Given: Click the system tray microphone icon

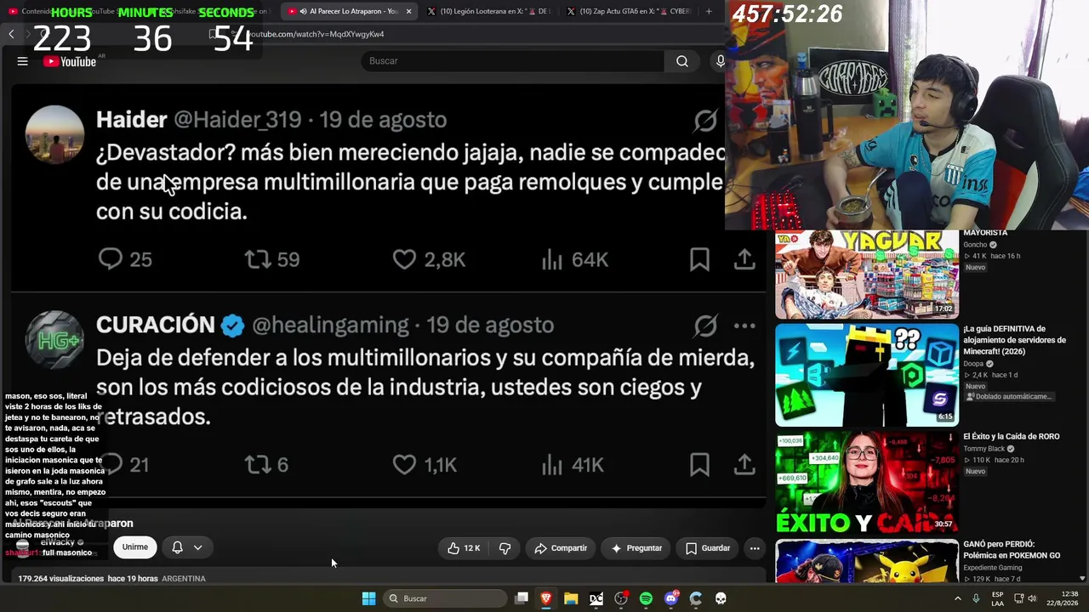Looking at the screenshot, I should point(976,598).
